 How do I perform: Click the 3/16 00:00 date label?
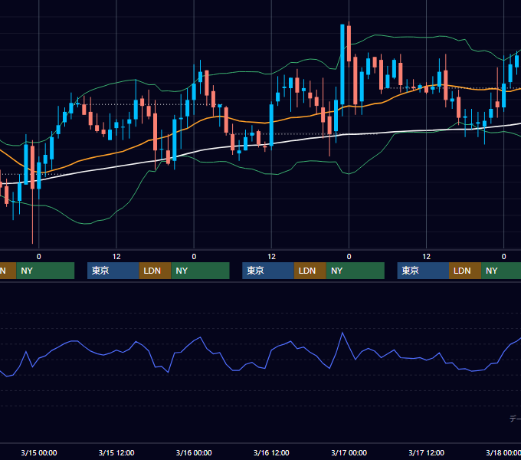pyautogui.click(x=194, y=452)
